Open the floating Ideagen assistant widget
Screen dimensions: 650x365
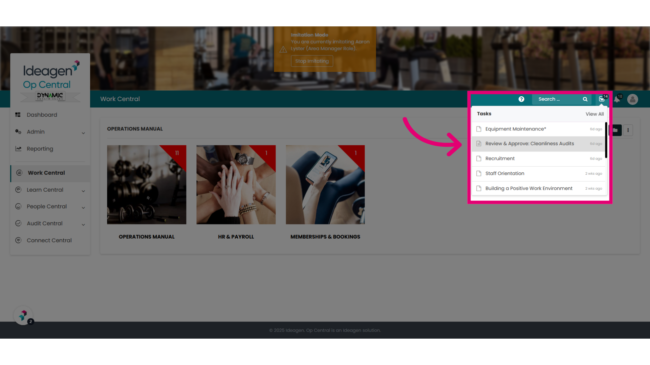[x=23, y=316]
